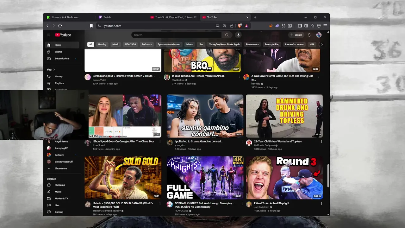Click the Create button
This screenshot has height=228, width=405.
296,35
